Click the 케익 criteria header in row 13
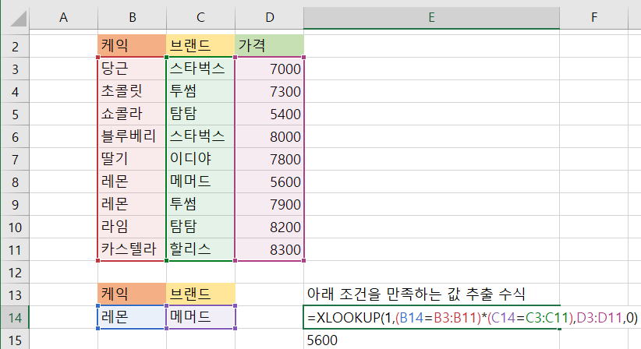The width and height of the screenshot is (641, 349). pos(132,294)
